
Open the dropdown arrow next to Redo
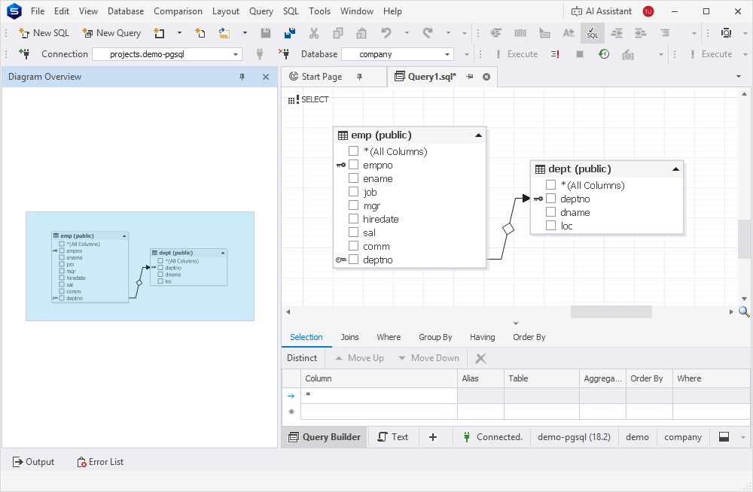pos(448,33)
